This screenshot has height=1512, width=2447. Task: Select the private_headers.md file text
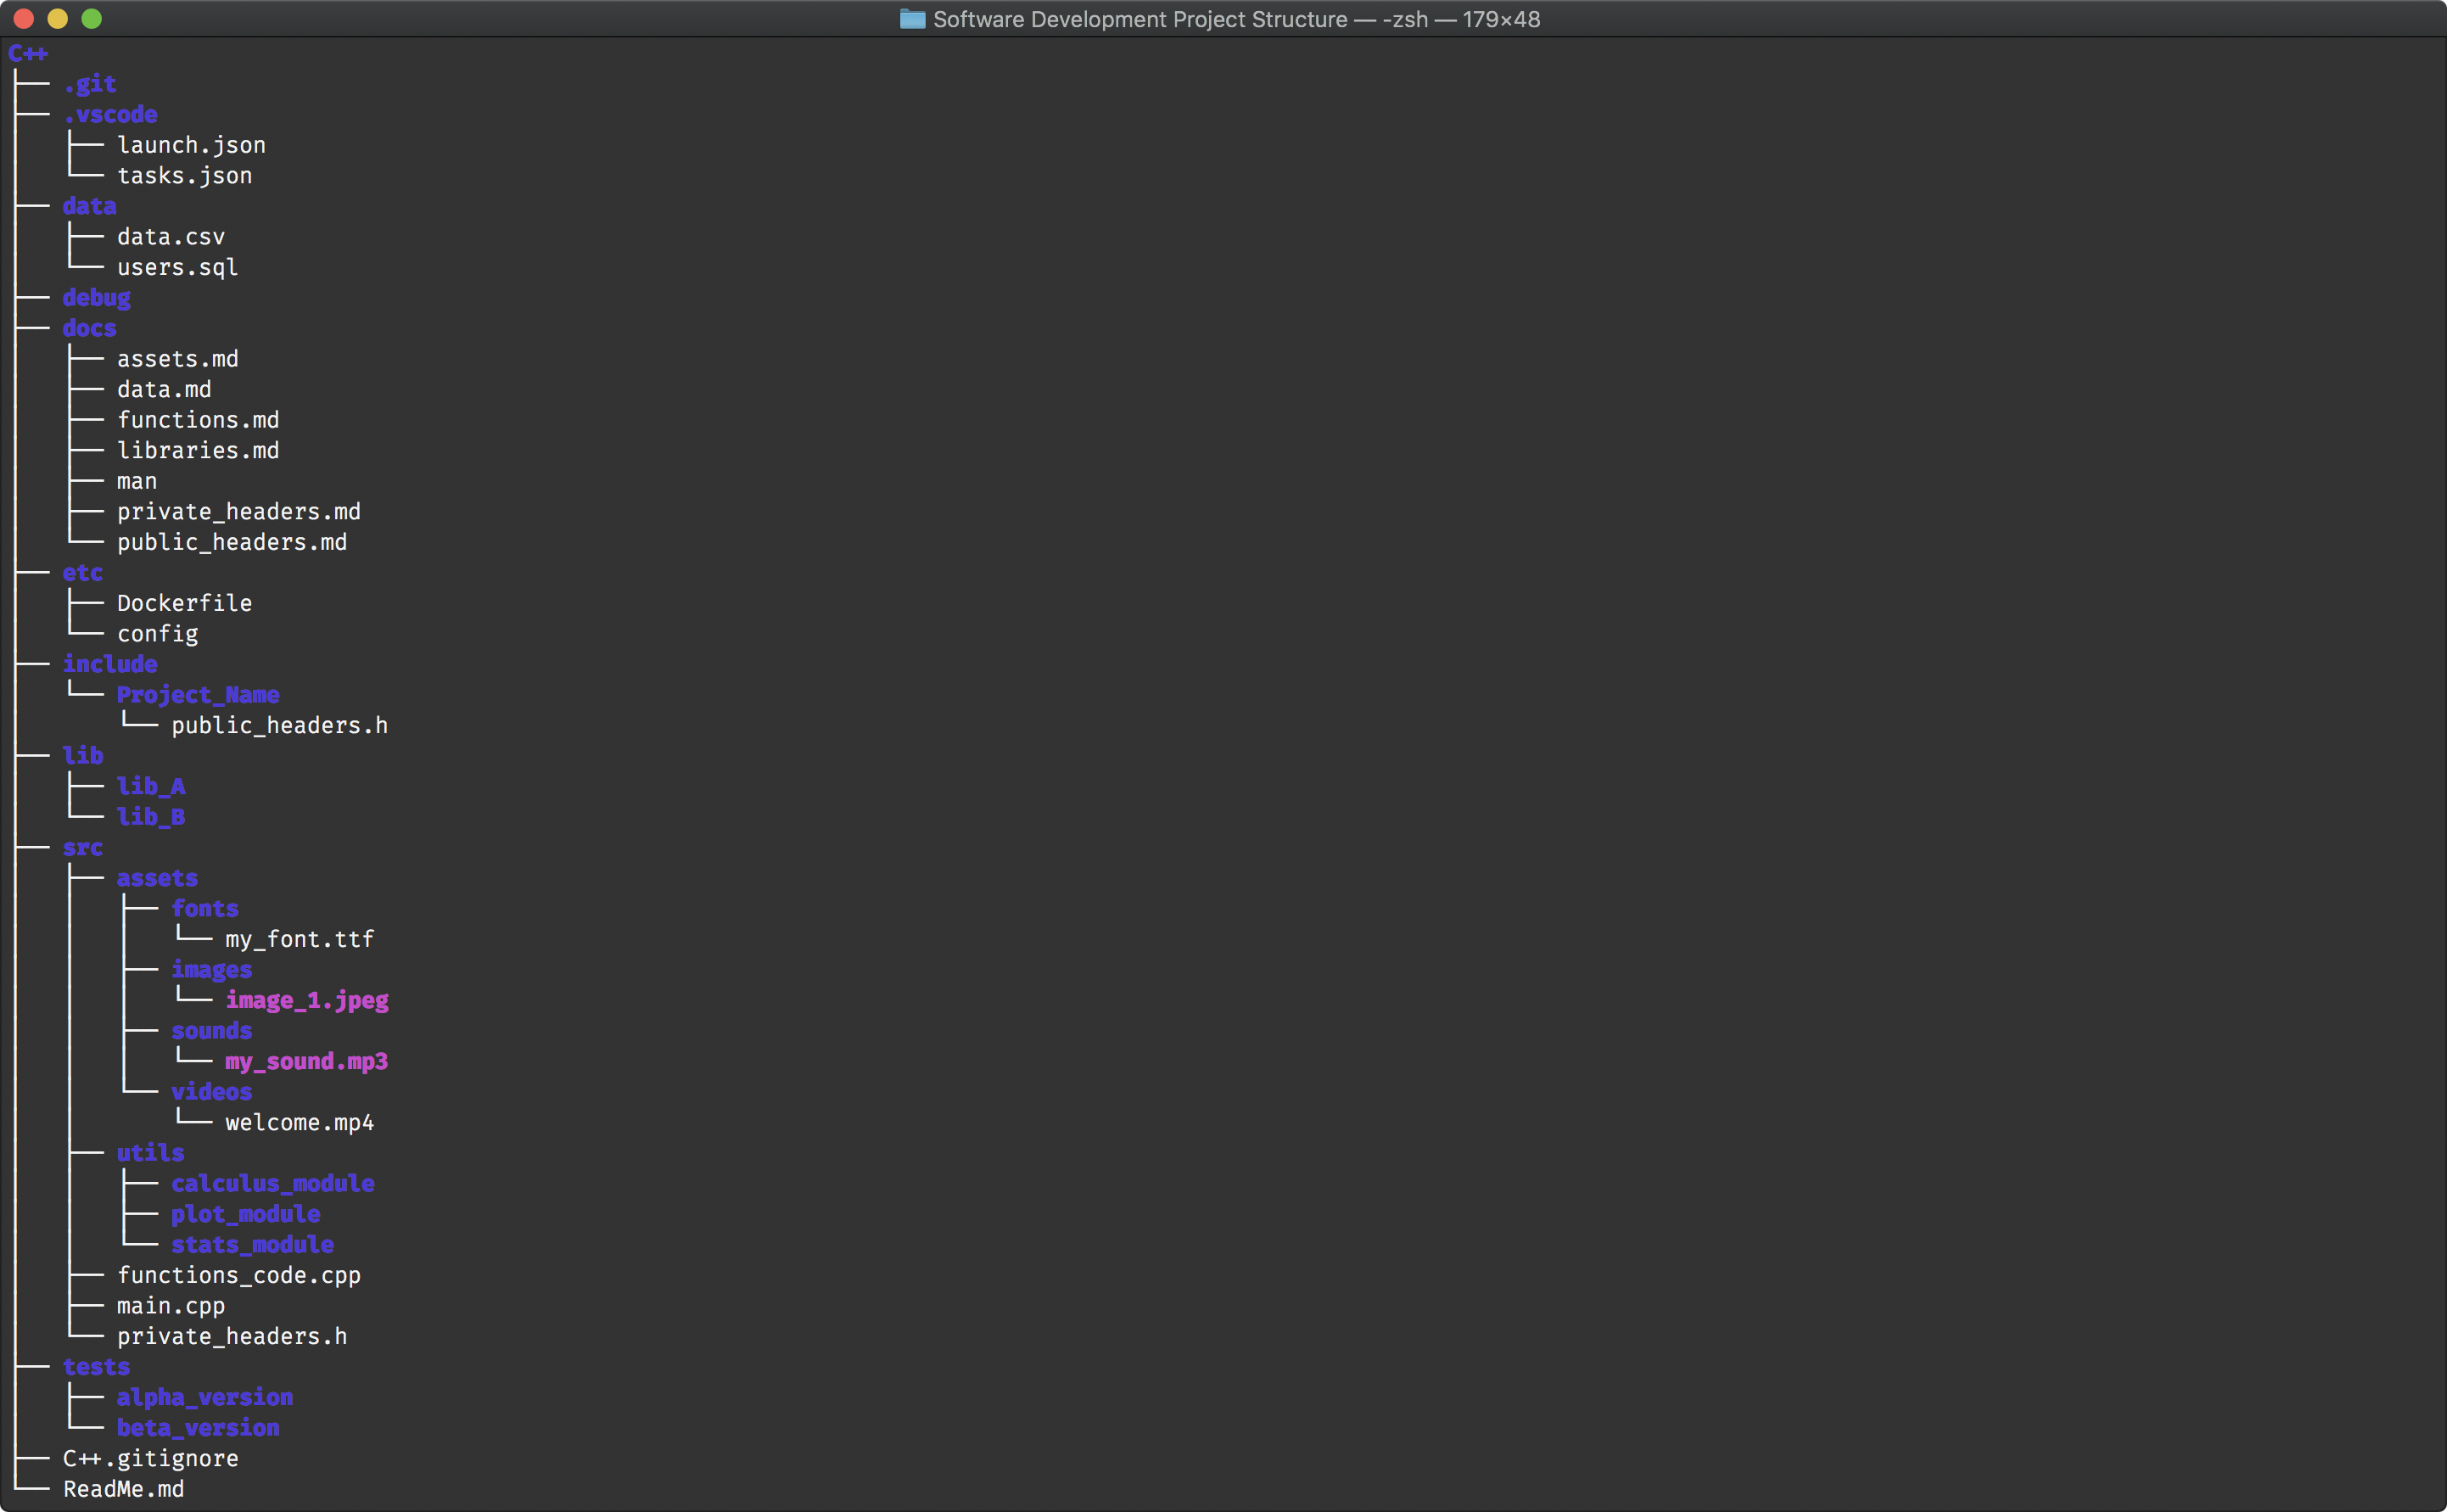tap(238, 512)
